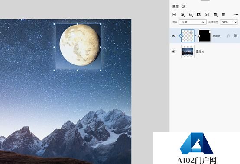Expand the opacity dropdown arrow
240x164 pixels.
[x=236, y=22]
